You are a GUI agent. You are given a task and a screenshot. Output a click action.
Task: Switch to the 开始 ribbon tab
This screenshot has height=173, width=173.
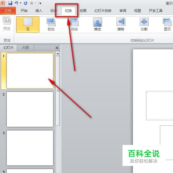coord(24,11)
